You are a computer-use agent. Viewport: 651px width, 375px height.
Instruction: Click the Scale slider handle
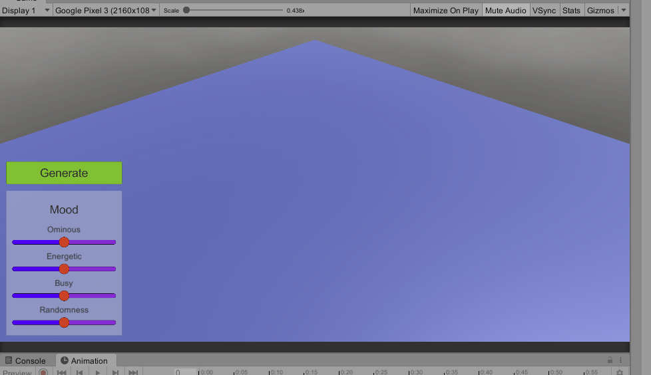tap(186, 10)
